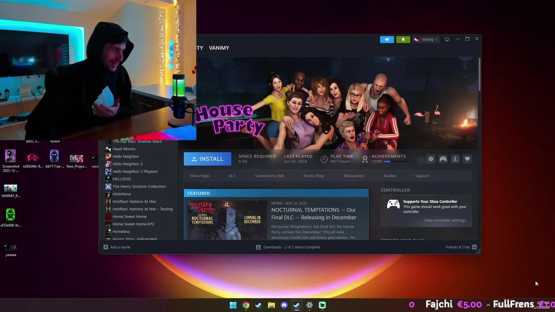Open the game settings gear icon
Screen dimensions: 555x312
(431, 159)
